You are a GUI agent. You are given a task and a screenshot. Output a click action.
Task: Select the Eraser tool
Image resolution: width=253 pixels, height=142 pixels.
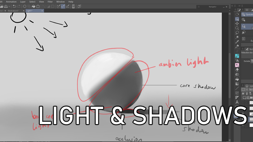click(237, 70)
